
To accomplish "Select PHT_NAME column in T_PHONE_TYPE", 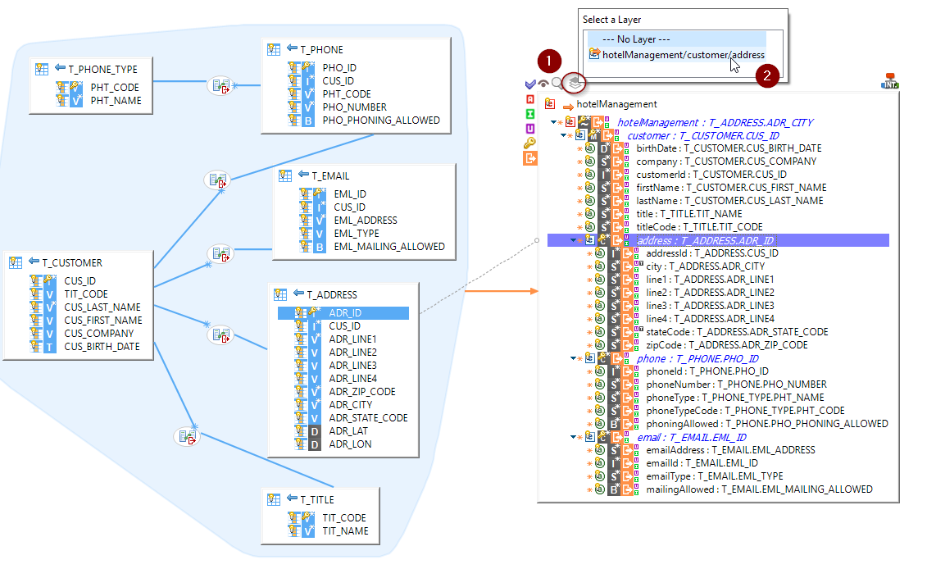I will (x=116, y=100).
